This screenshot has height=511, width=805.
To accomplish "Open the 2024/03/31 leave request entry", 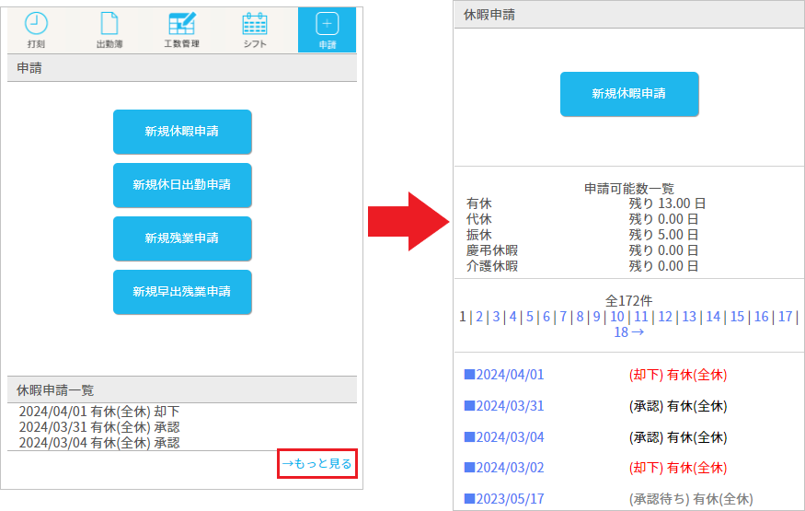I will coord(510,406).
